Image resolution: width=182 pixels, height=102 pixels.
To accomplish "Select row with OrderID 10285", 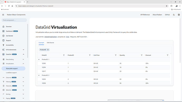I will pyautogui.click(x=104, y=63).
